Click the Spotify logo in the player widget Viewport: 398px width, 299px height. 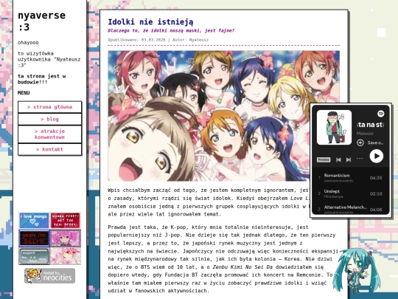point(380,114)
